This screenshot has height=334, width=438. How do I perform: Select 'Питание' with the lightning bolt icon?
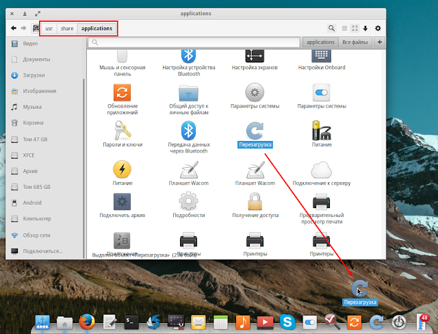(x=122, y=169)
